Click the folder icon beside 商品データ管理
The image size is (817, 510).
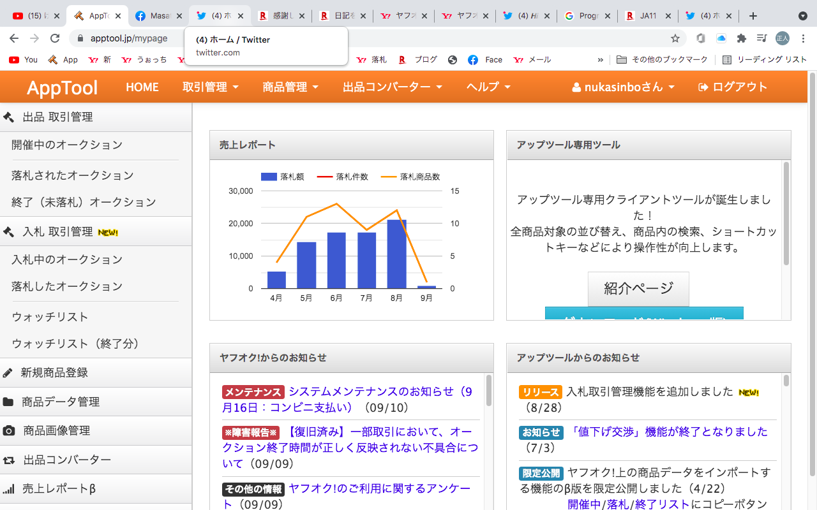(x=8, y=402)
